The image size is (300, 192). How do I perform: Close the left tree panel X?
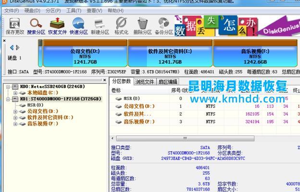coord(104,80)
